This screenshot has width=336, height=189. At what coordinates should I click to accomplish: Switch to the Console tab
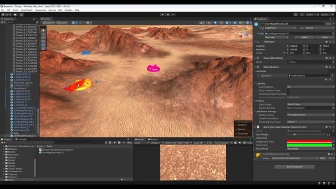point(21,139)
